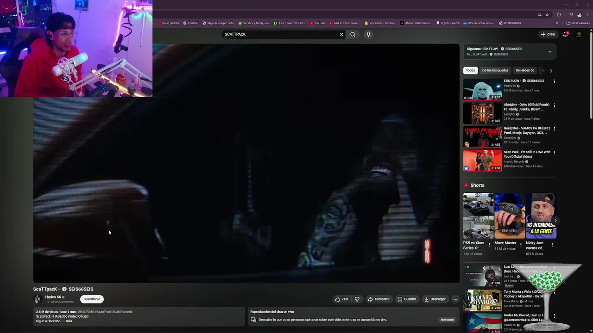Open Inicio | Adobe bookmark
Screen dimensions: 593x333
point(169,23)
